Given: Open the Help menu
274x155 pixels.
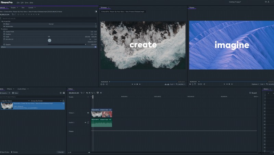Looking at the screenshot, I should point(31,3).
